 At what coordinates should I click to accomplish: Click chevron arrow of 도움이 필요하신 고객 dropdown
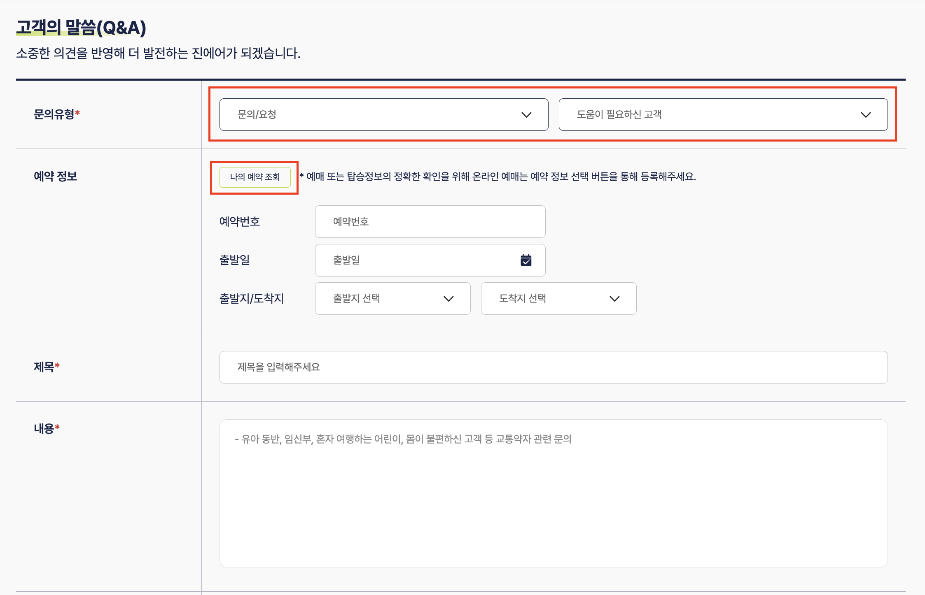pyautogui.click(x=866, y=115)
